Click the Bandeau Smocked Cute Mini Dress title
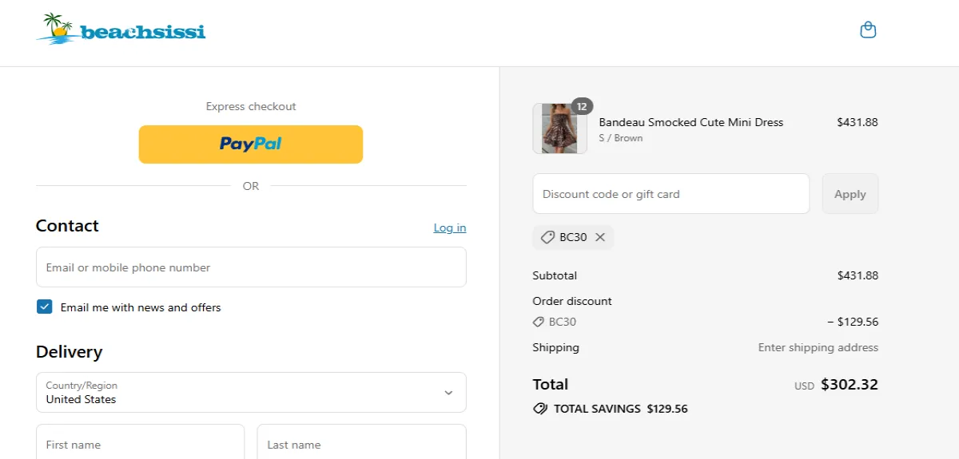959x459 pixels. pos(691,122)
